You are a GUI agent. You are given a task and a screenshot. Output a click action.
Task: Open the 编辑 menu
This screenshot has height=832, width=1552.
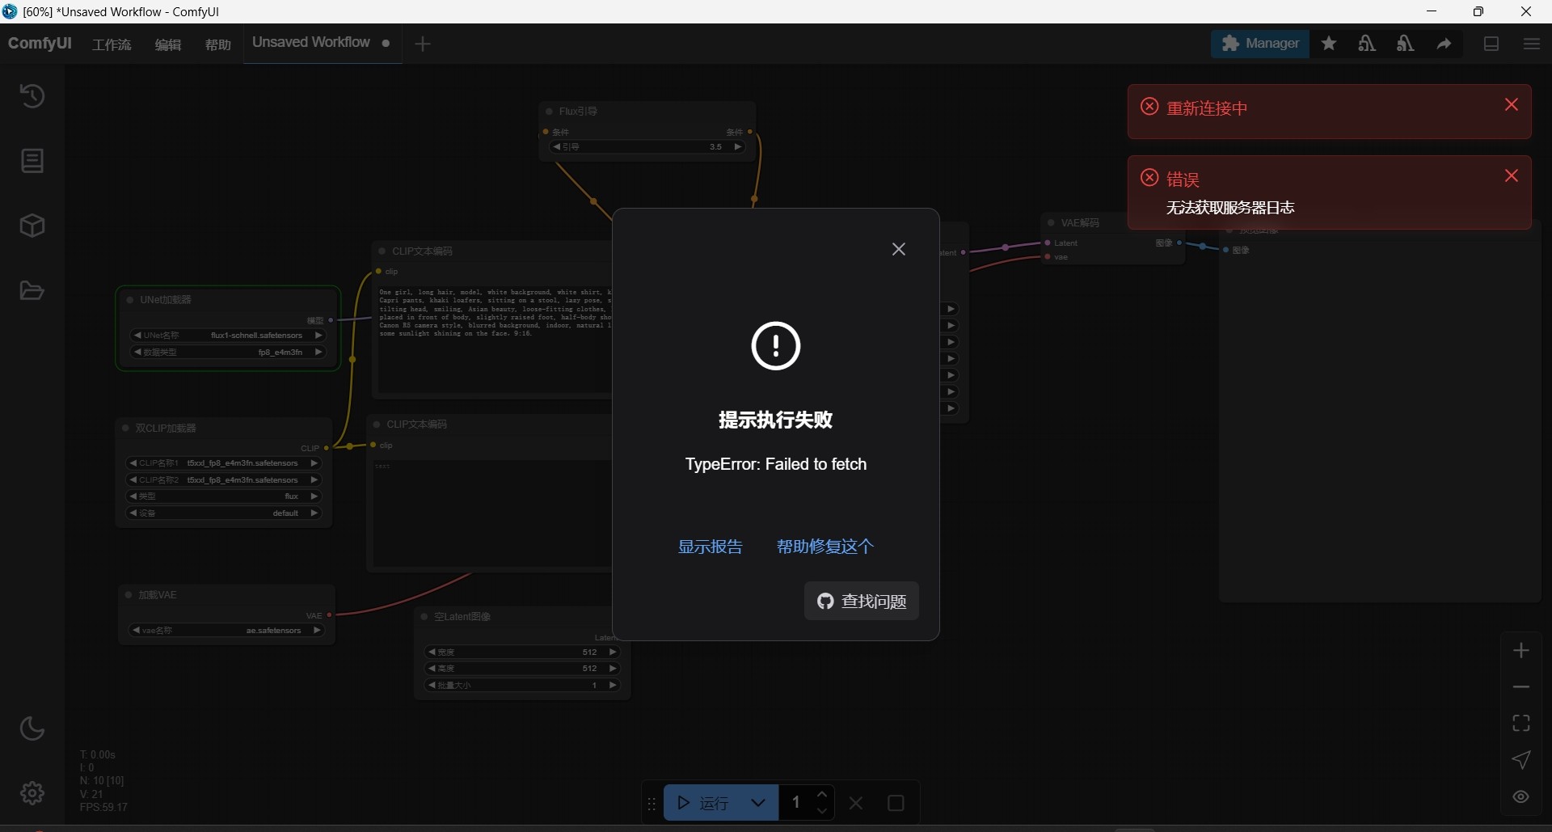click(168, 44)
